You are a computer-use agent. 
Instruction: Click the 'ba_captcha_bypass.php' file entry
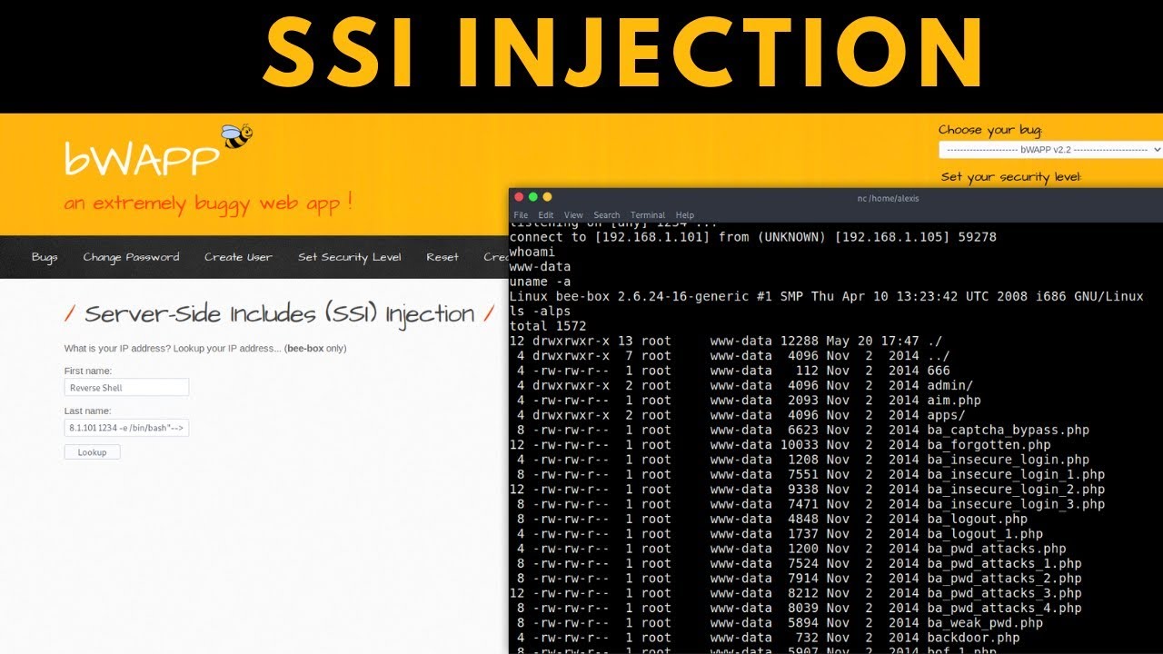[1009, 430]
